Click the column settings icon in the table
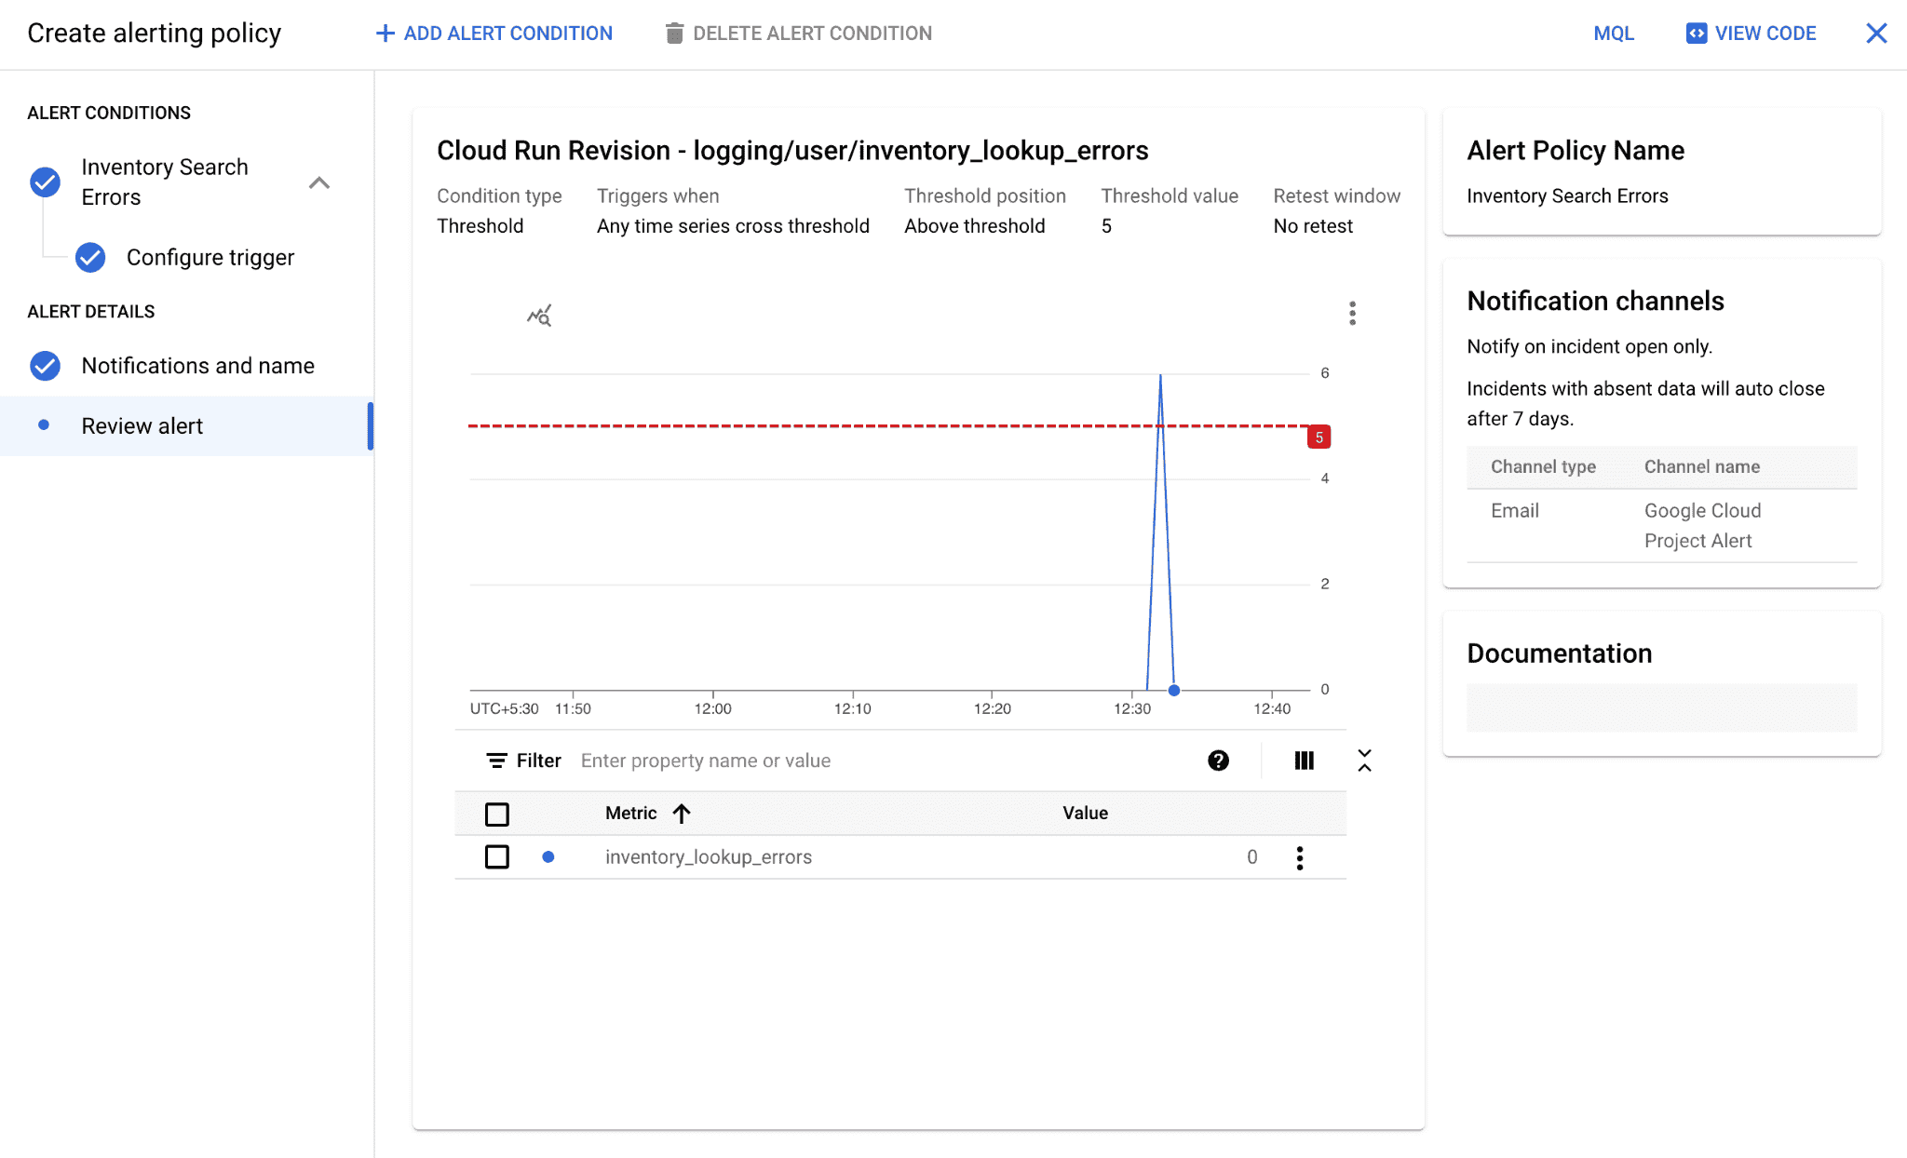 pos(1304,761)
